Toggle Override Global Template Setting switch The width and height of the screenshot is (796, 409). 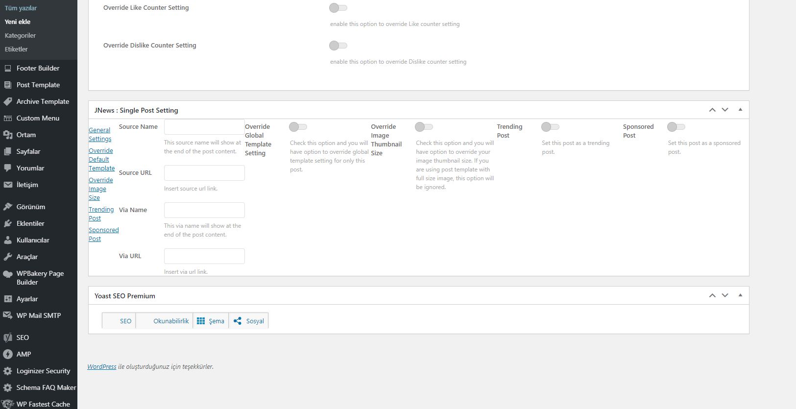[298, 127]
